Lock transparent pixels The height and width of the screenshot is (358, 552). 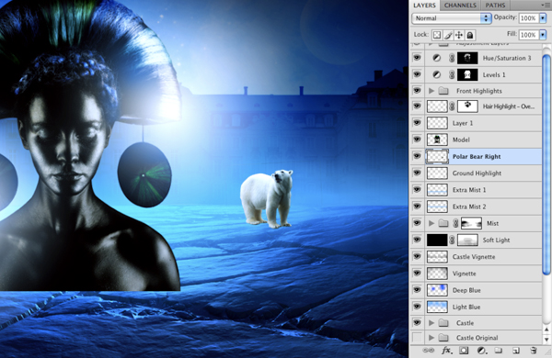click(437, 35)
